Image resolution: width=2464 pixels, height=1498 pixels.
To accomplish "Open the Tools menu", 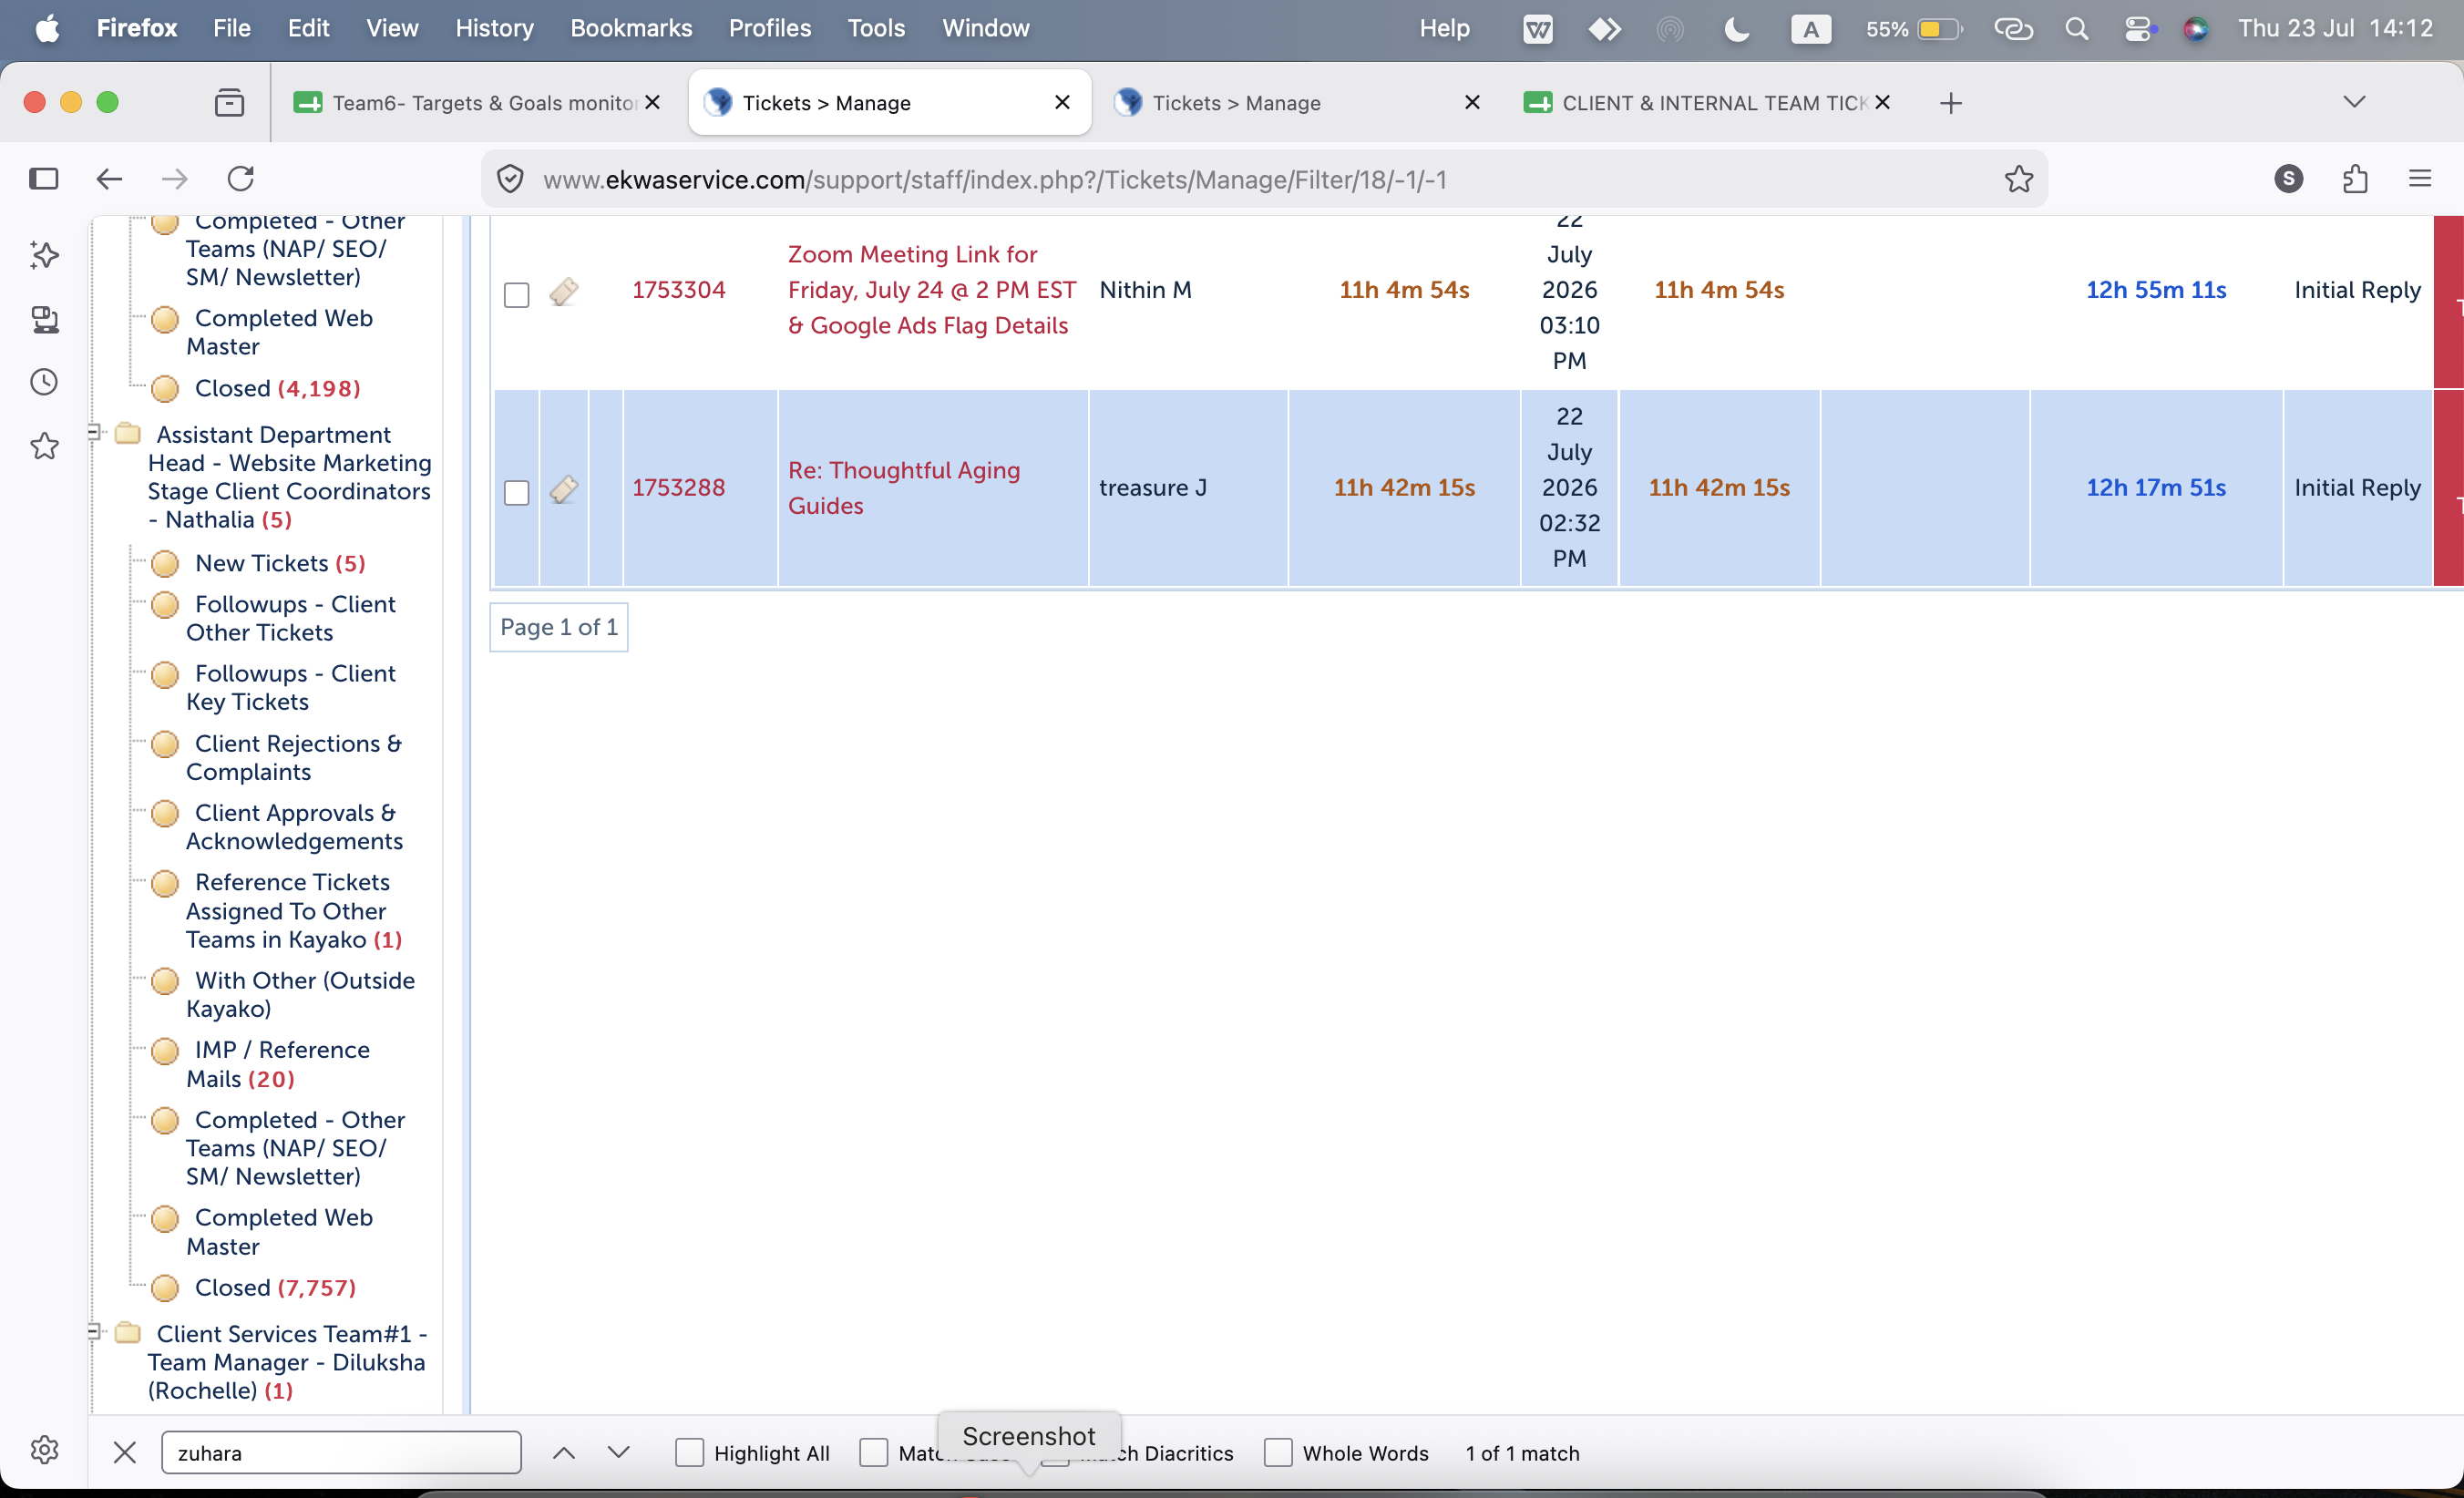I will (x=876, y=28).
